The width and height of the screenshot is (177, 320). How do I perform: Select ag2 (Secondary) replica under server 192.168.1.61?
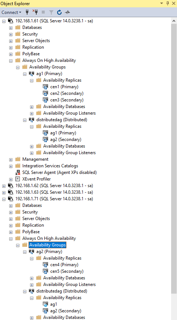click(66, 139)
